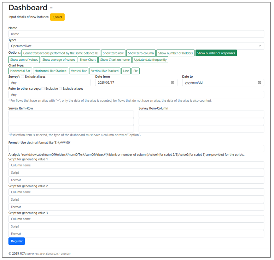Open the Survey selector showing Any
This screenshot has width=274, height=260.
(x=49, y=83)
